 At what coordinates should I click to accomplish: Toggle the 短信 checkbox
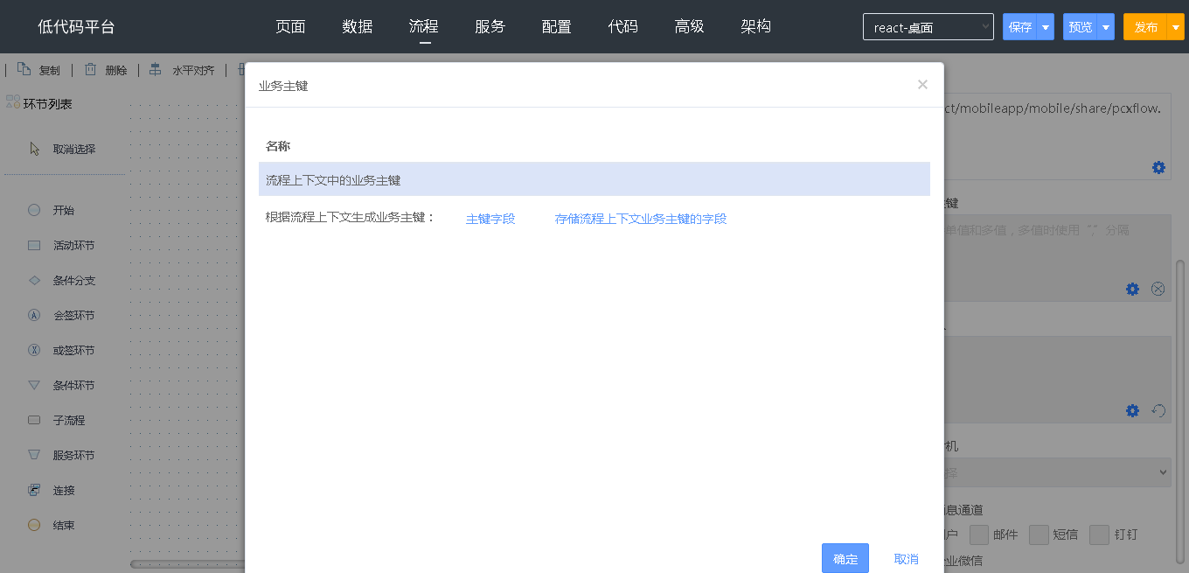pos(1039,535)
